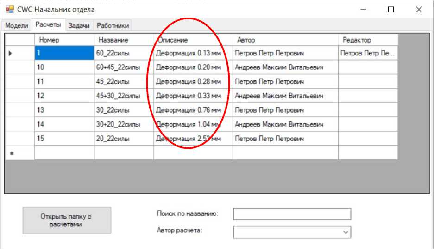Select author Андреев Максим Витальевич in row 12
This screenshot has height=249, width=434.
(x=285, y=96)
